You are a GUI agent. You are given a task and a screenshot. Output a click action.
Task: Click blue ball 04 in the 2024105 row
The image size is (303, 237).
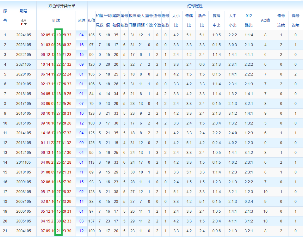coord(81,35)
